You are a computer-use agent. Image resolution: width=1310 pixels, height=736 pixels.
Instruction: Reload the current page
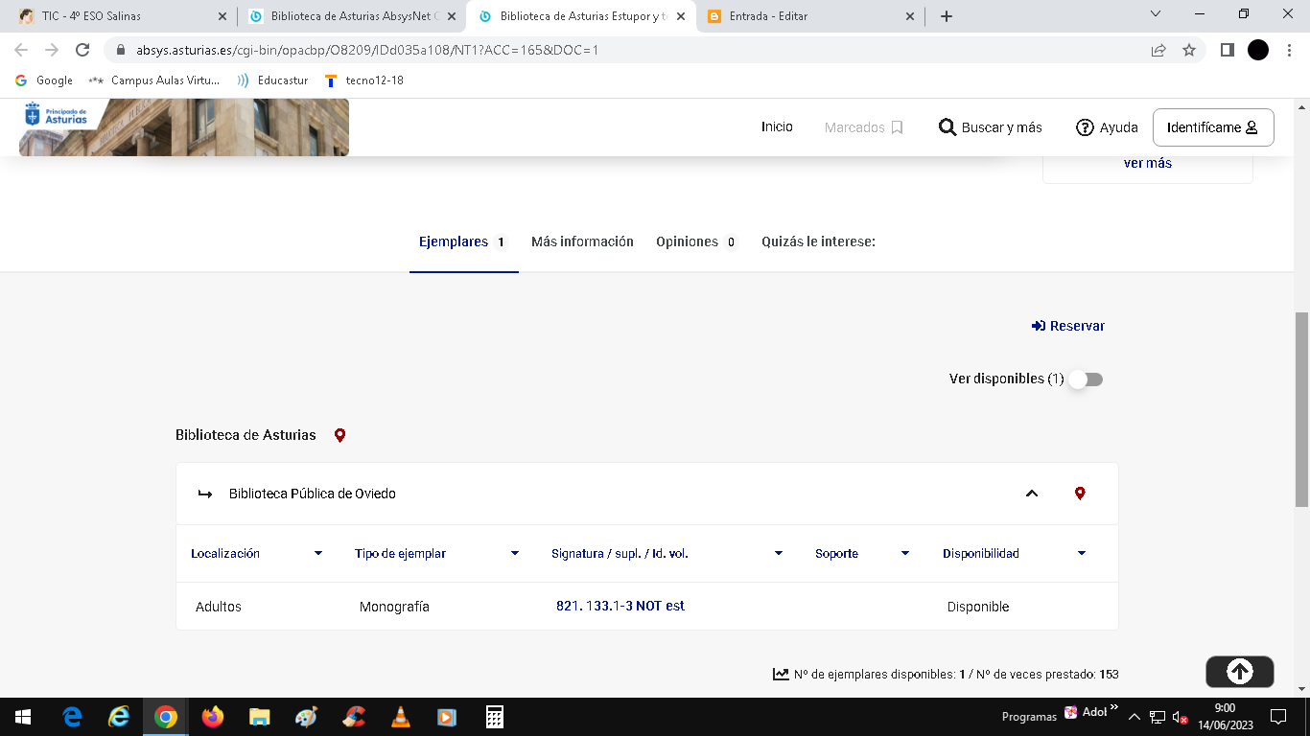[x=82, y=50]
